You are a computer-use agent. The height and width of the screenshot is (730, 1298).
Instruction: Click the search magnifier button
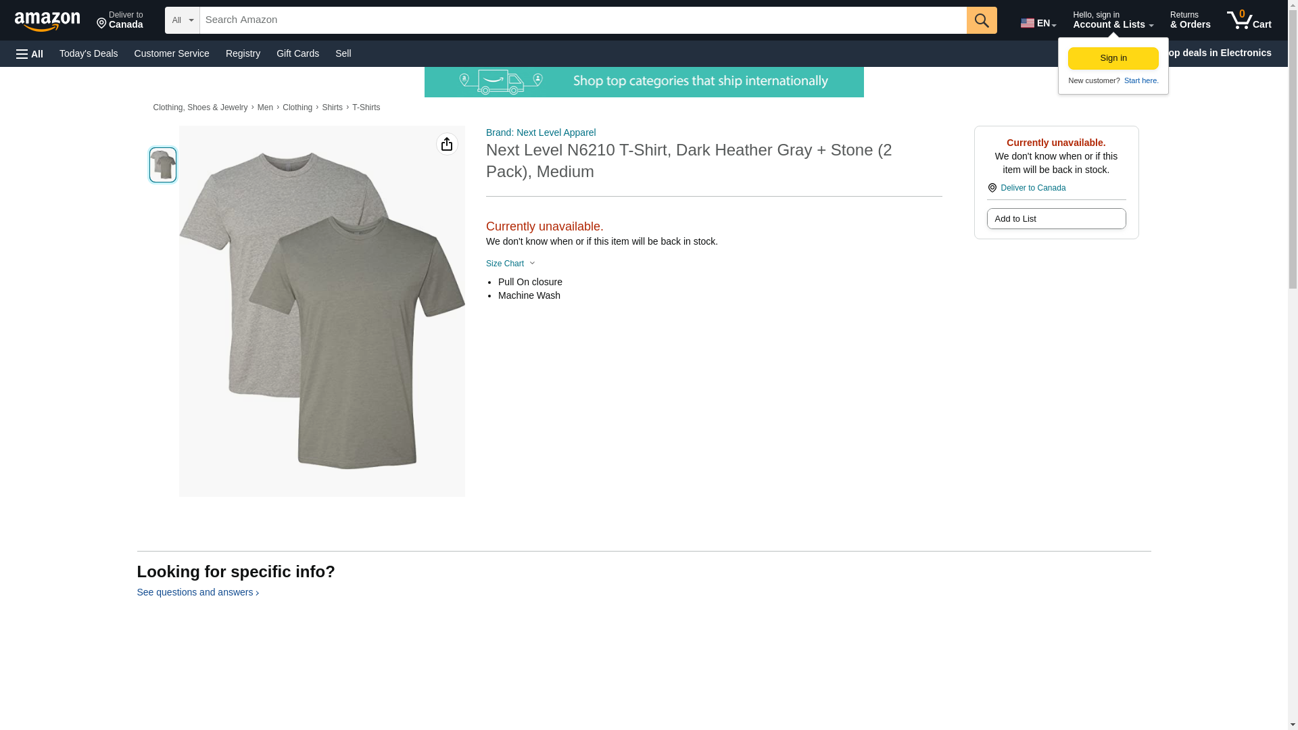coord(981,20)
